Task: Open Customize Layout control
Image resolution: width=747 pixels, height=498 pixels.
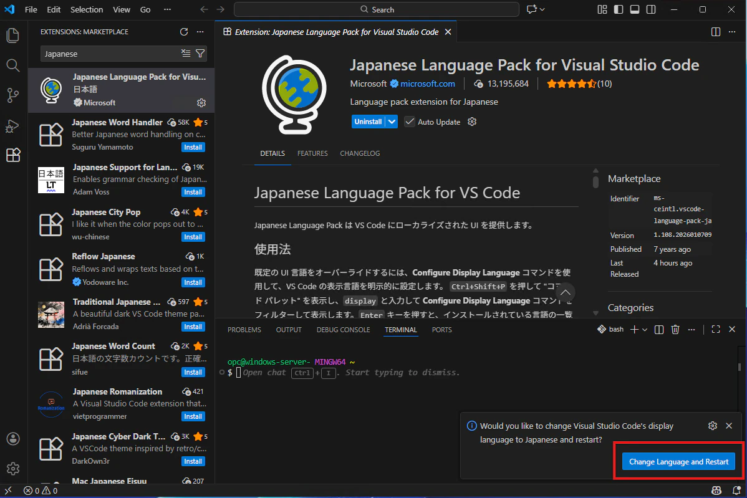Action: (x=602, y=9)
